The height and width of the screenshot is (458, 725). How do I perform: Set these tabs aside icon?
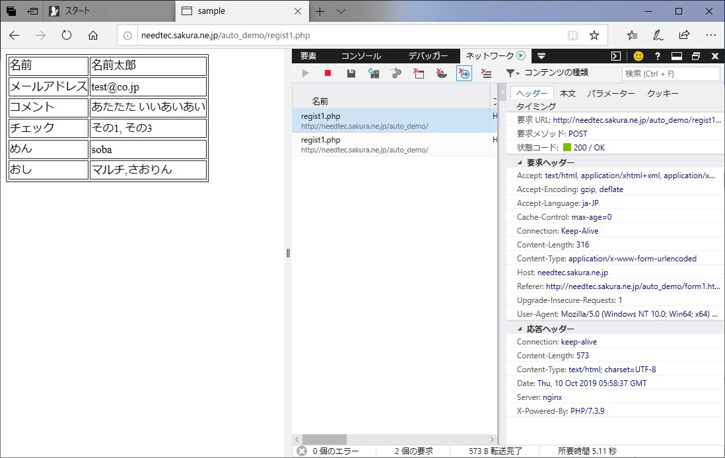tap(33, 11)
